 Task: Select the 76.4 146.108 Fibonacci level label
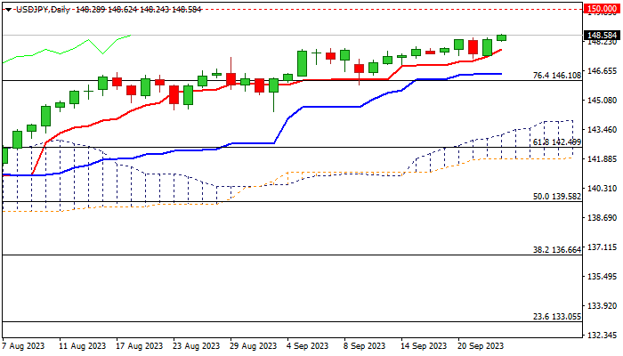tap(556, 75)
